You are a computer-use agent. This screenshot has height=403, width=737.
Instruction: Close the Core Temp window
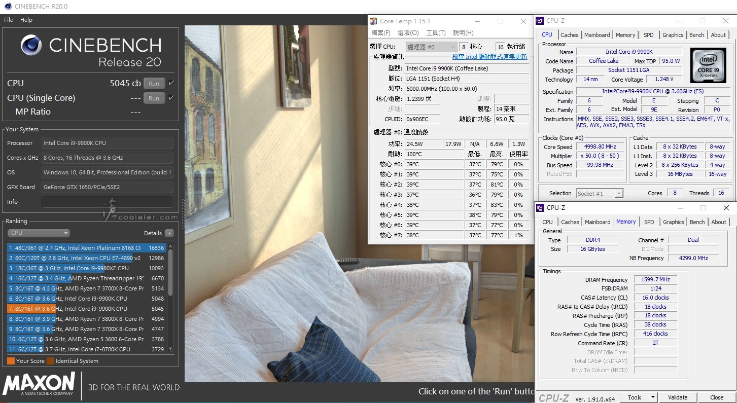pyautogui.click(x=523, y=21)
